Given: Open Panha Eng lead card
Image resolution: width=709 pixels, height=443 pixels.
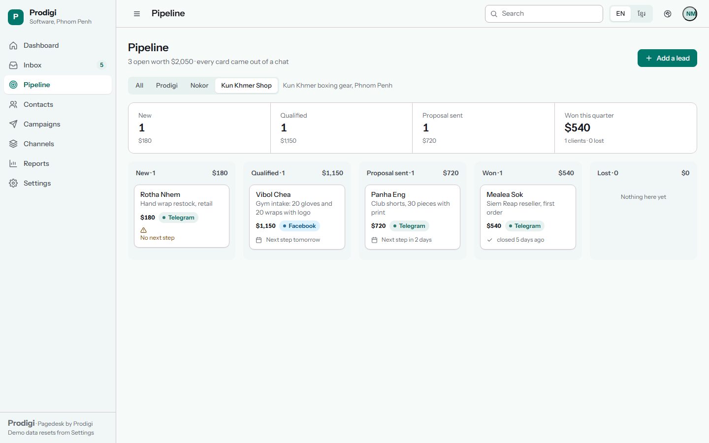Looking at the screenshot, I should coord(413,217).
